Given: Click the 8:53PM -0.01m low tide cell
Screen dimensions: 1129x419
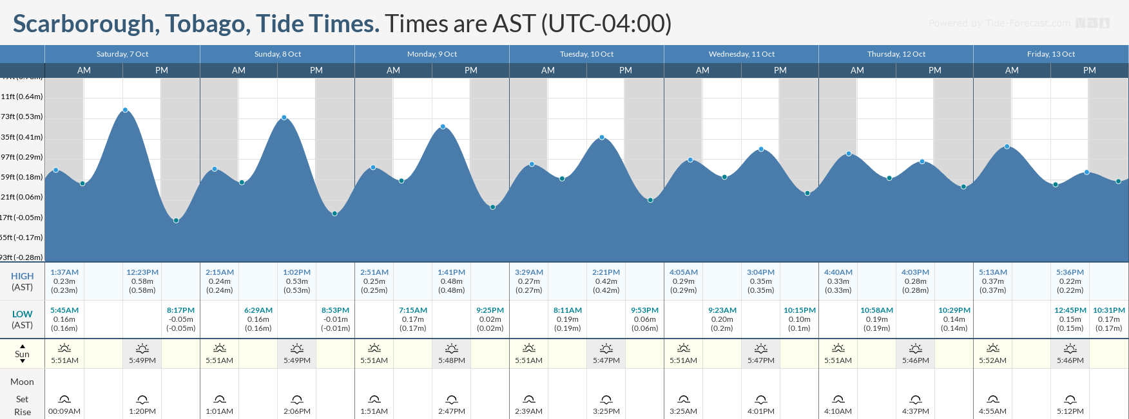Looking at the screenshot, I should [336, 319].
